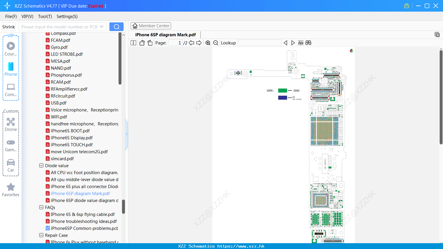Select the Phone category
The width and height of the screenshot is (443, 249).
pos(11,69)
